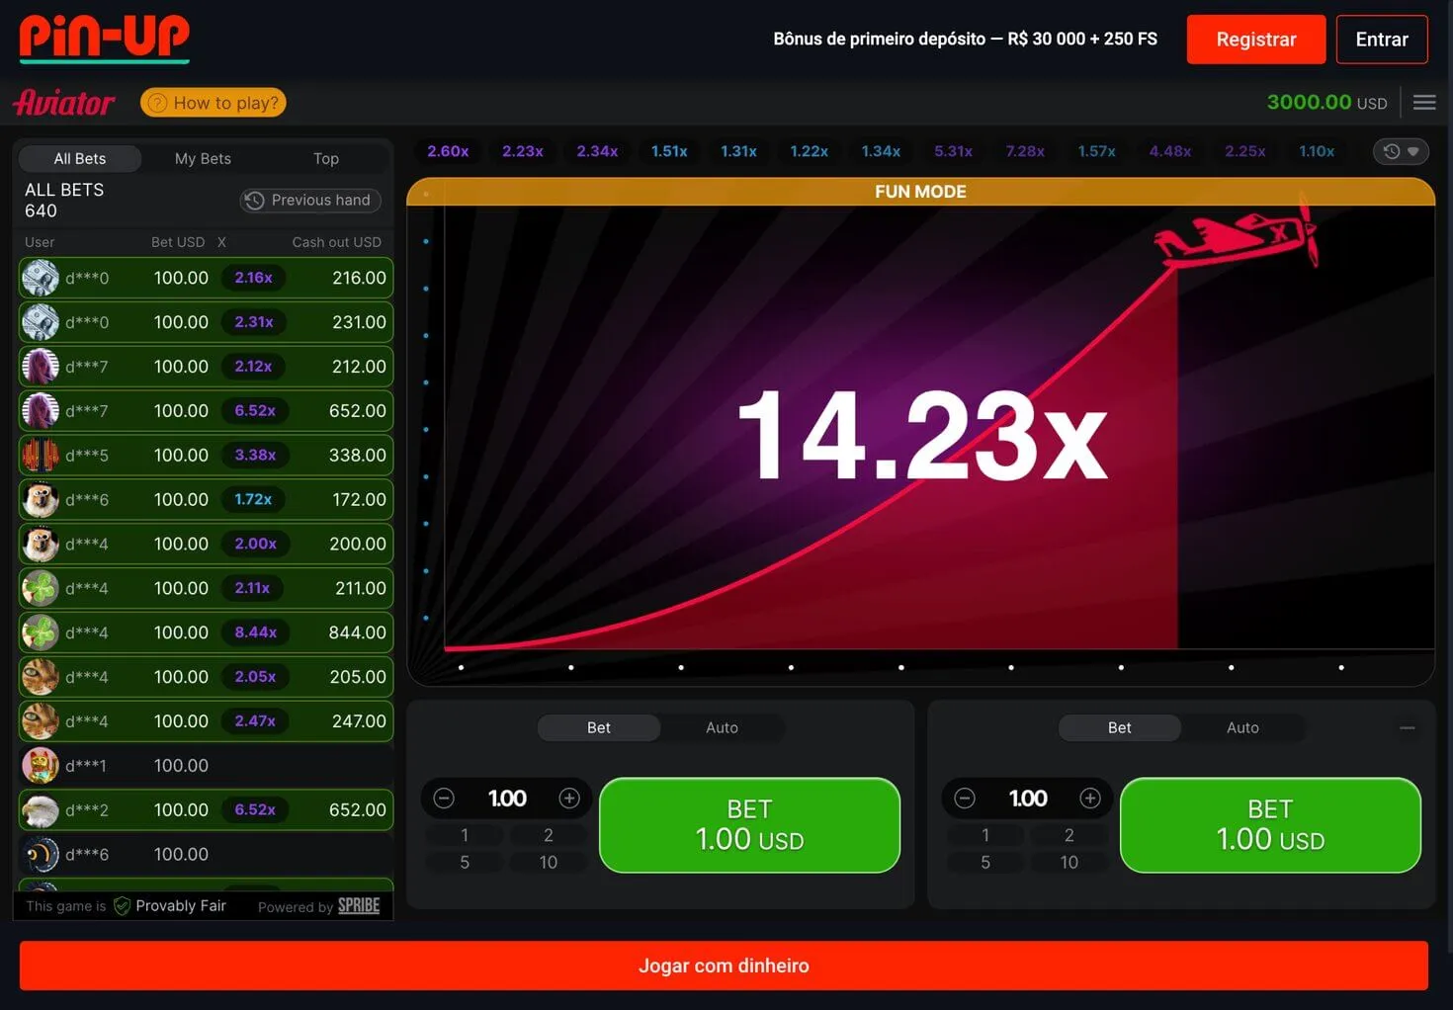This screenshot has height=1010, width=1453.
Task: Open the How to play? help
Action: coord(214,103)
